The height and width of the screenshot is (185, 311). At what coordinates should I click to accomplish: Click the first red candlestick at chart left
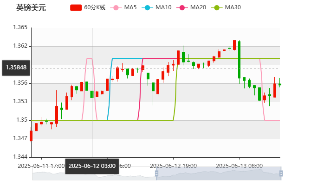[x=31, y=135]
